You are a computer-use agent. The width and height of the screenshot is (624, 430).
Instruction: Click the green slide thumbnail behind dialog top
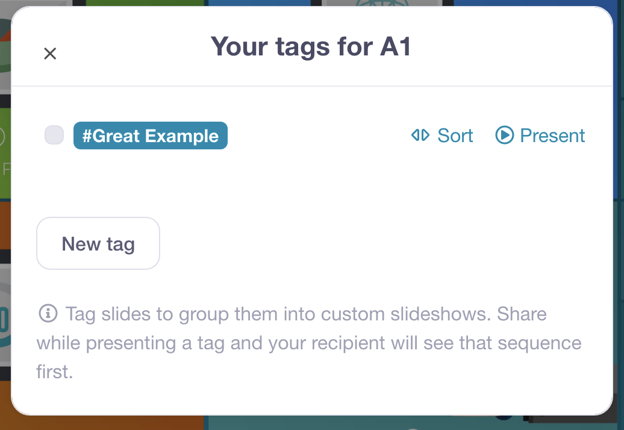(145, 4)
